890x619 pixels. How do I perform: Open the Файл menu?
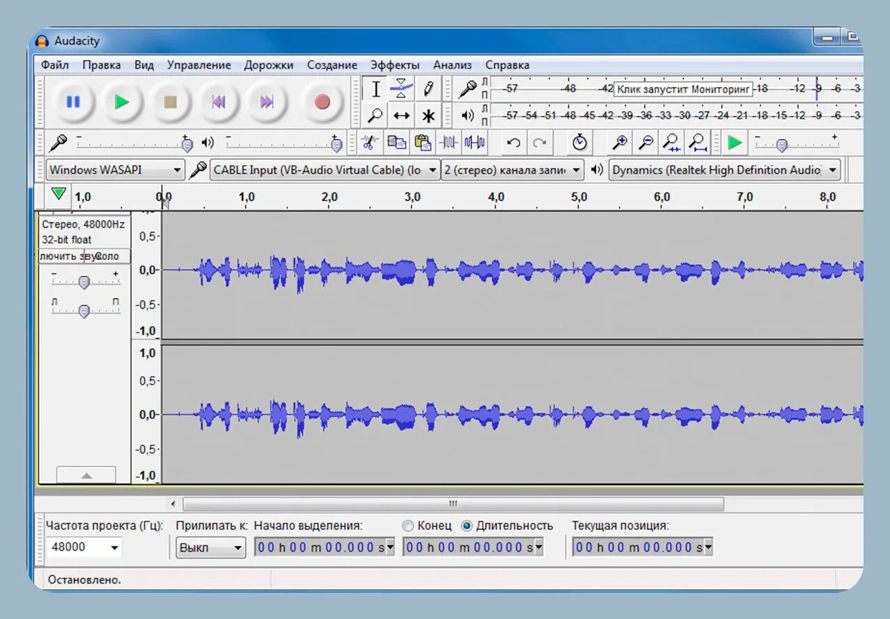coord(54,65)
